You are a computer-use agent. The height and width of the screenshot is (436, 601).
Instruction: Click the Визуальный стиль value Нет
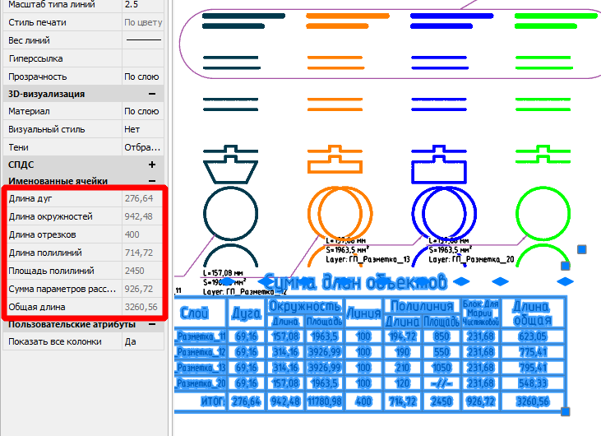coord(142,129)
